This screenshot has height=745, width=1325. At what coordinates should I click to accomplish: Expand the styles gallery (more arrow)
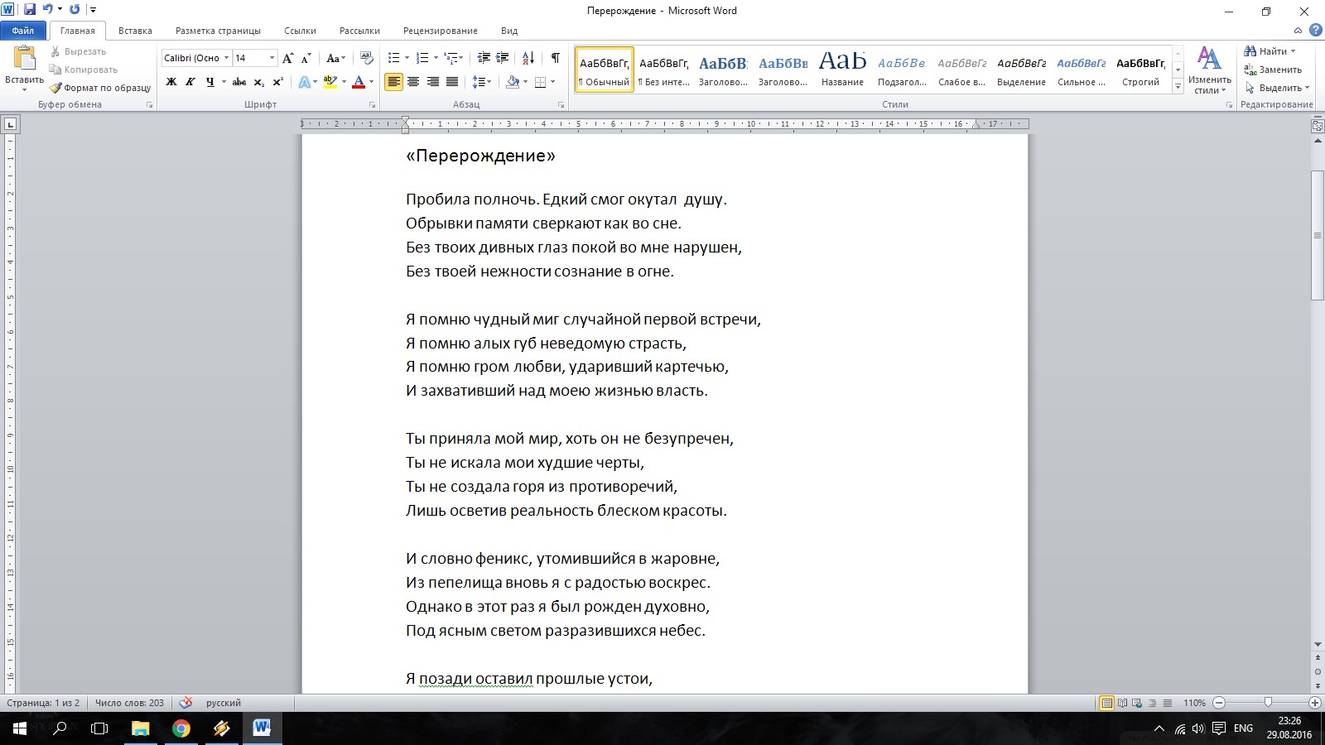point(1178,87)
